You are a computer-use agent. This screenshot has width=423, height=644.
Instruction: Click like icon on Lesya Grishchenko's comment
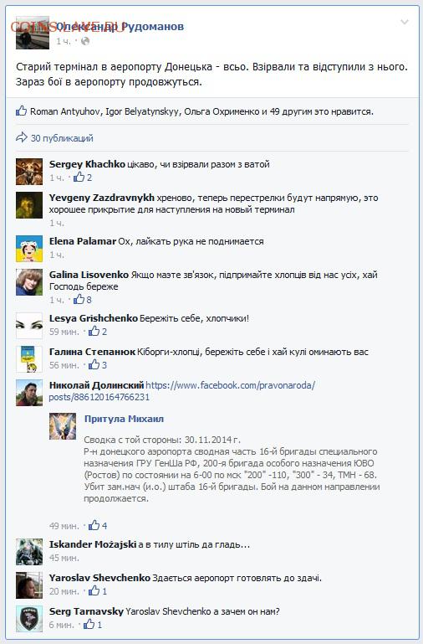[x=94, y=331]
